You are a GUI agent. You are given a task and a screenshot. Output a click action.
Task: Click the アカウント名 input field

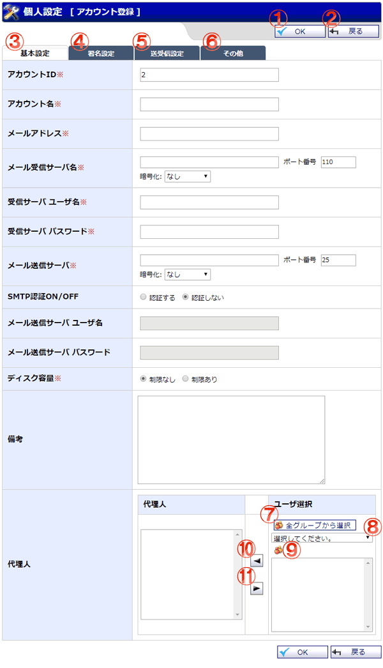point(209,104)
